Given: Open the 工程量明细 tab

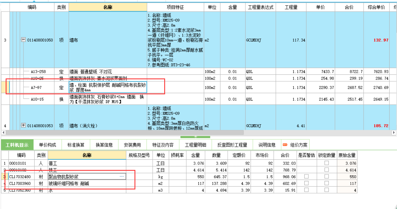Looking at the screenshot, I should click(x=196, y=145).
